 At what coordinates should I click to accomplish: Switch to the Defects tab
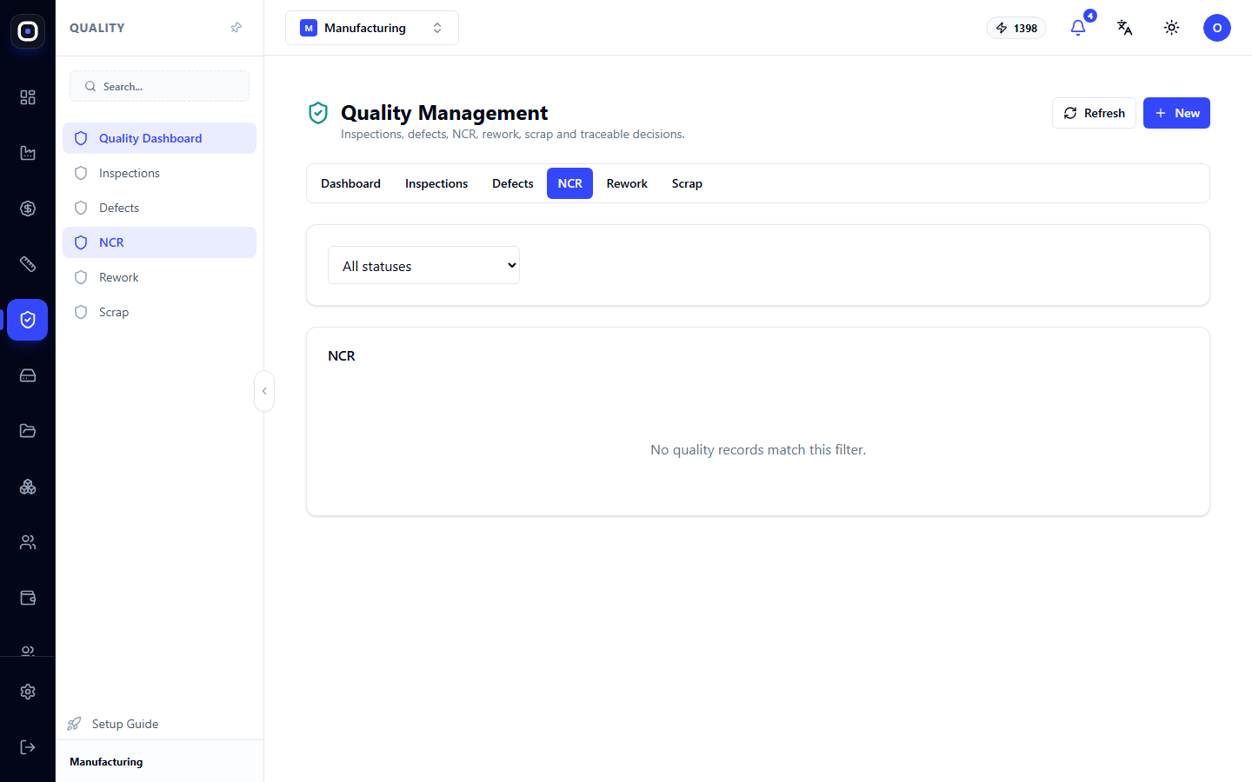pyautogui.click(x=513, y=183)
